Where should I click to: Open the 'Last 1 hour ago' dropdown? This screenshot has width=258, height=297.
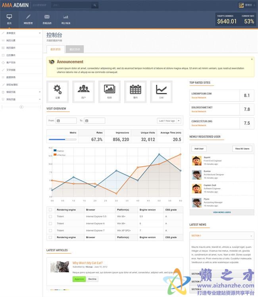tap(169, 121)
